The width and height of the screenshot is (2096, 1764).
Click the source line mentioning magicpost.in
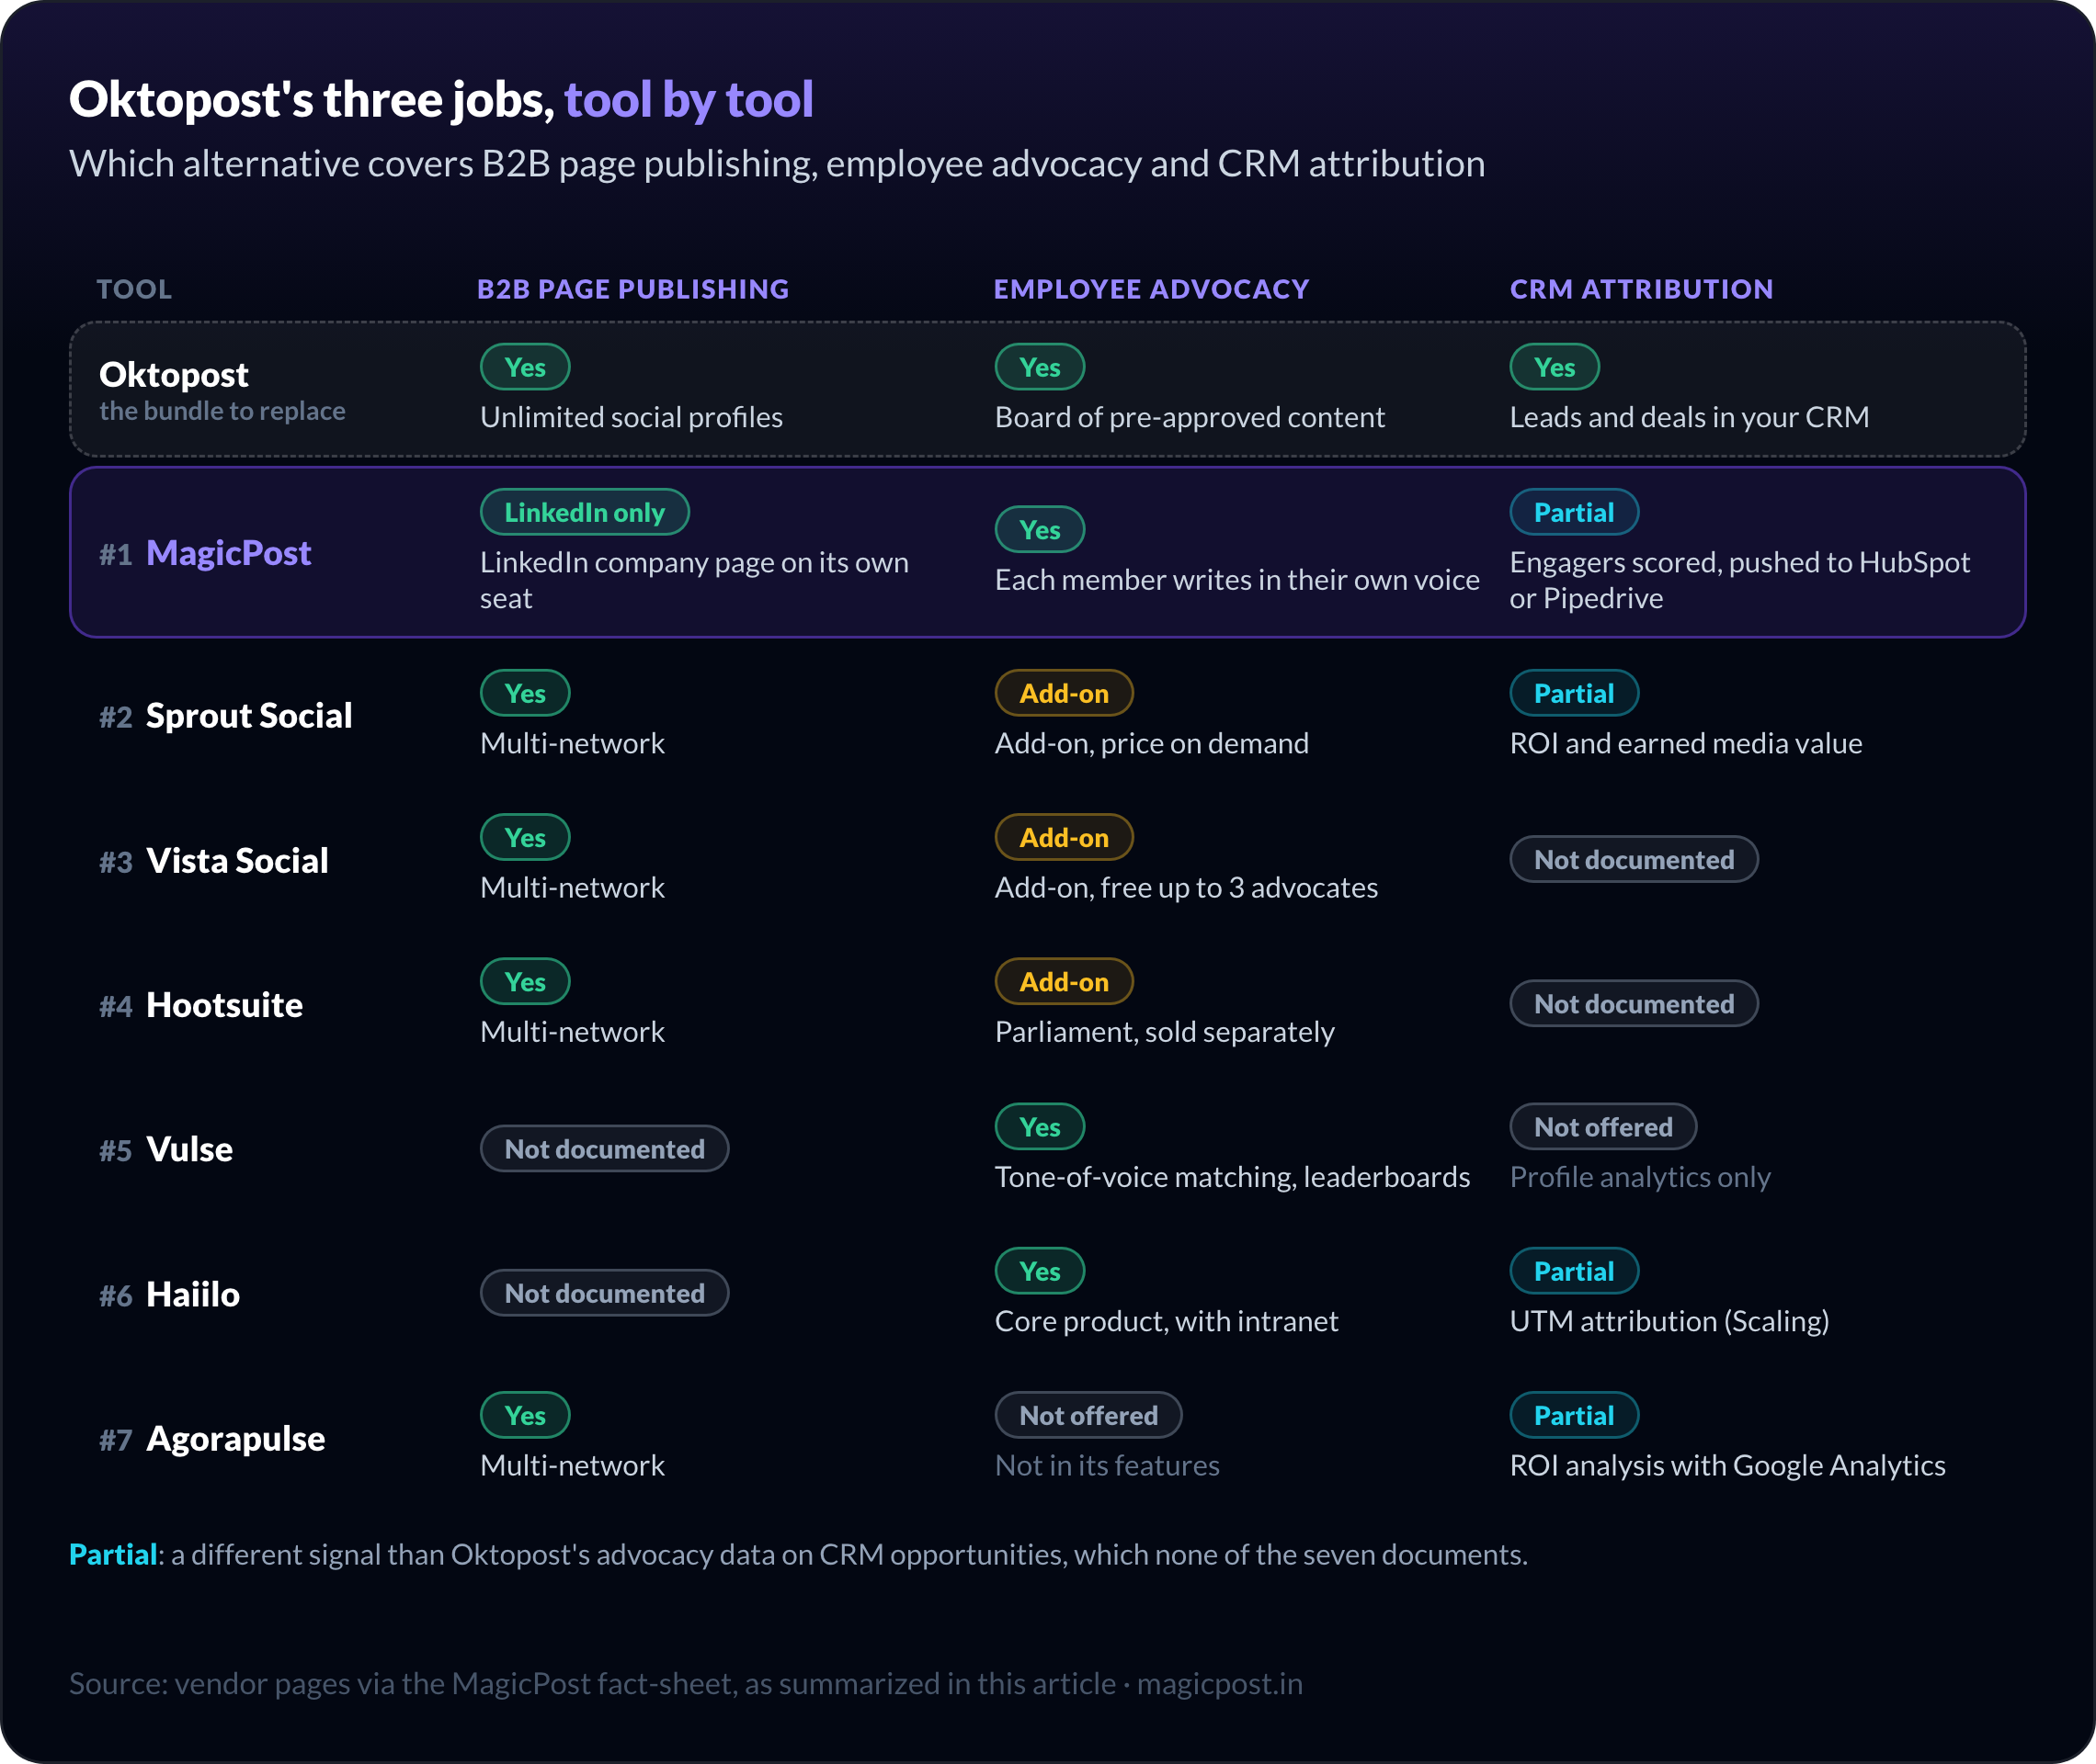(685, 1684)
